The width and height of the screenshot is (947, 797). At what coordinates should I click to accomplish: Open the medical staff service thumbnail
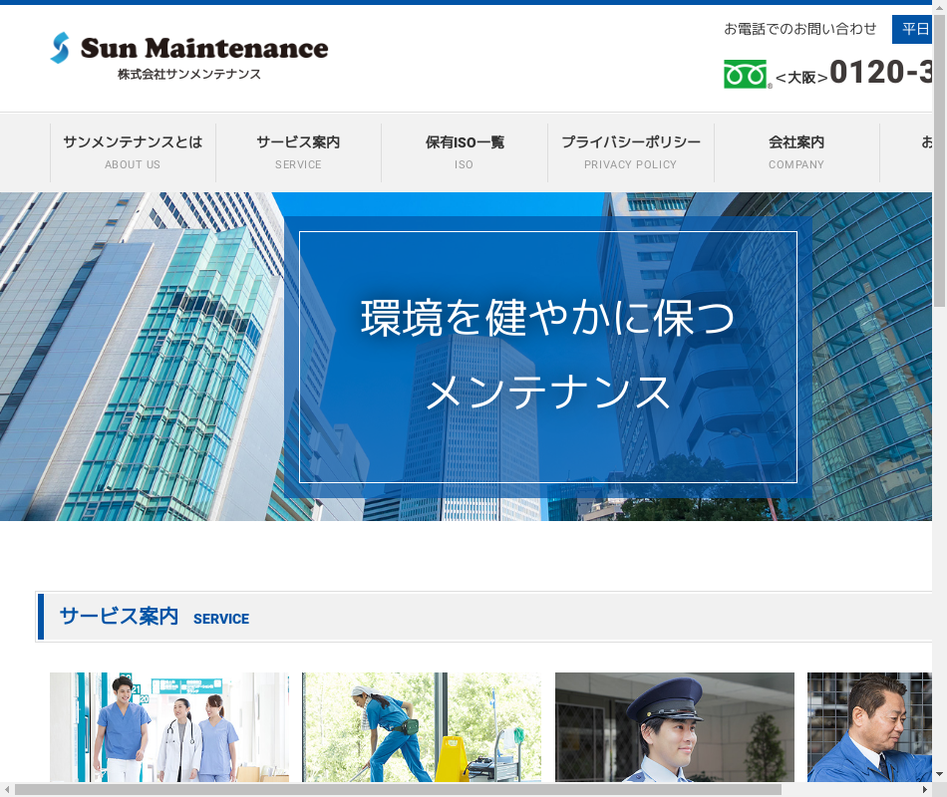(x=169, y=726)
